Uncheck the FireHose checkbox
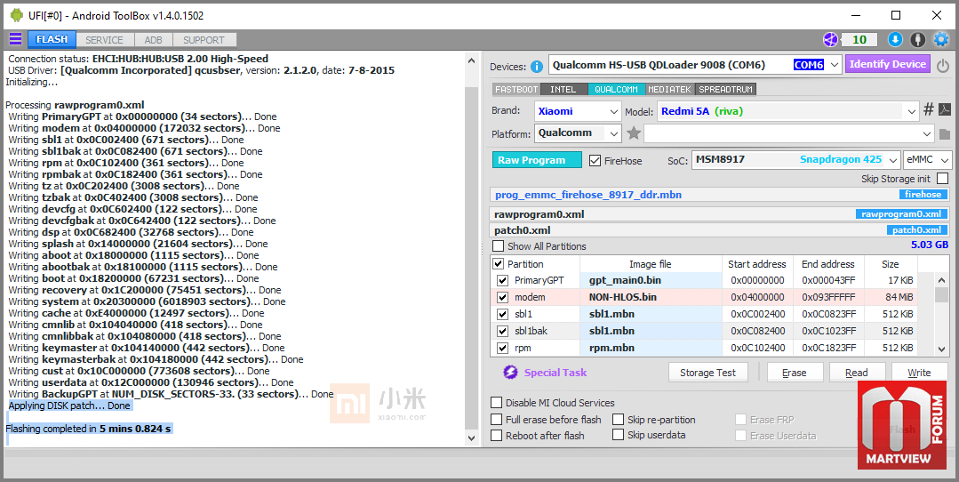The image size is (959, 482). point(595,160)
